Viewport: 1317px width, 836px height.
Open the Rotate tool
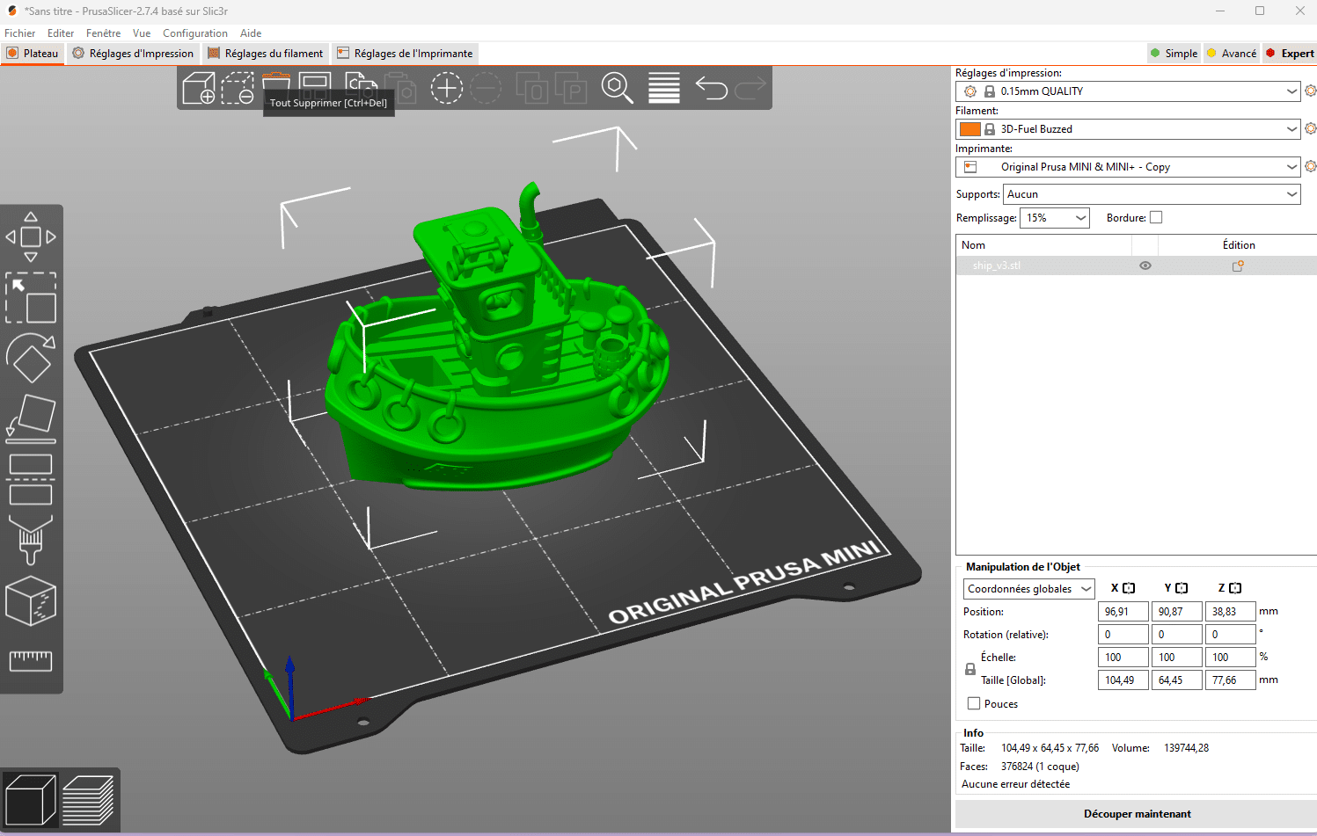click(32, 356)
